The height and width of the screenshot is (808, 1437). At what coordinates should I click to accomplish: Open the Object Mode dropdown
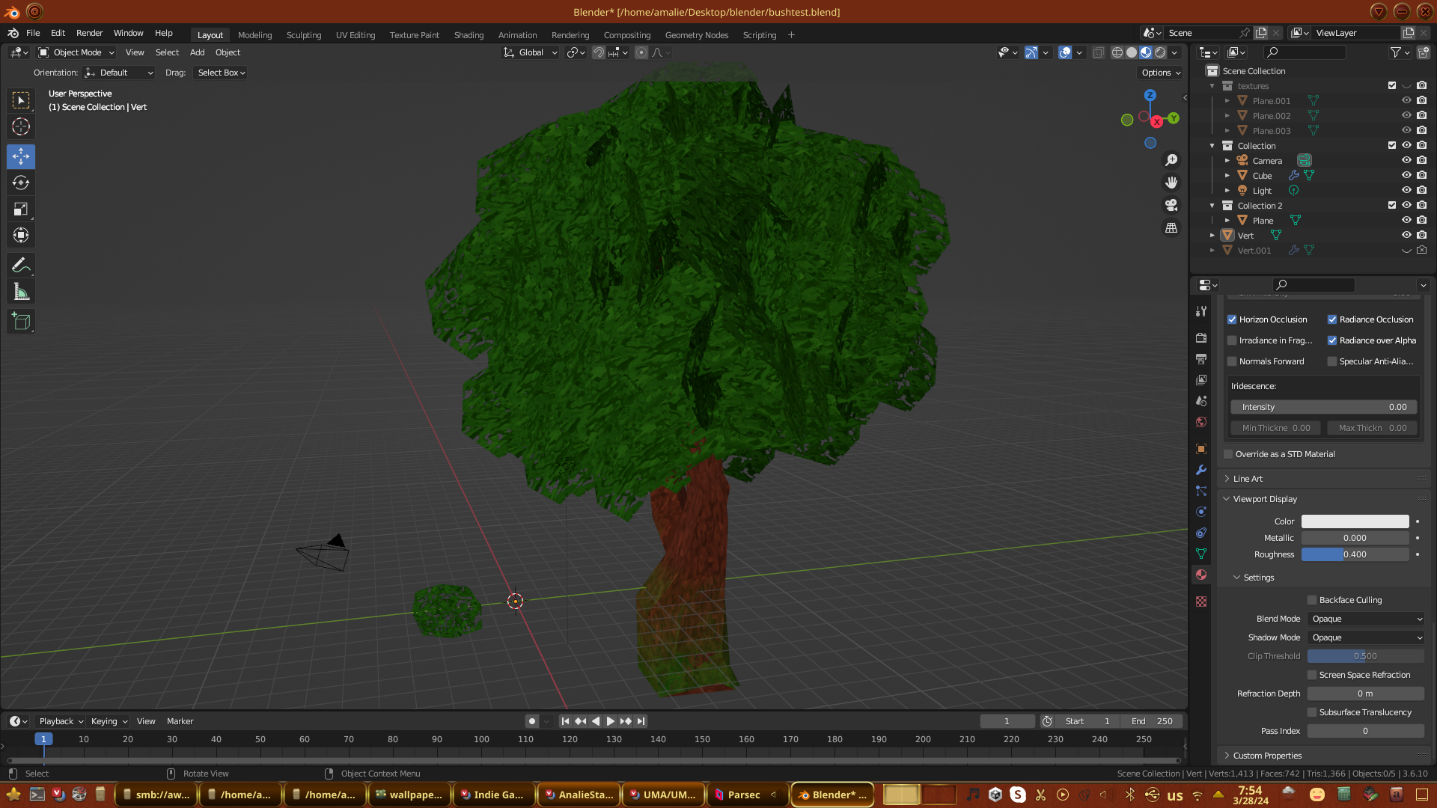coord(76,52)
